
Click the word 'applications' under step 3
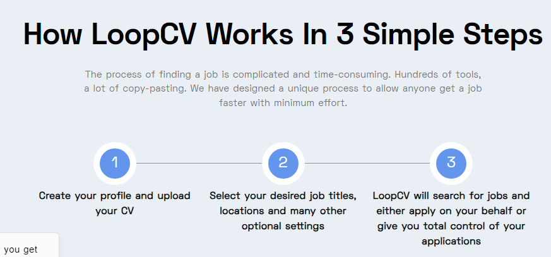451,242
